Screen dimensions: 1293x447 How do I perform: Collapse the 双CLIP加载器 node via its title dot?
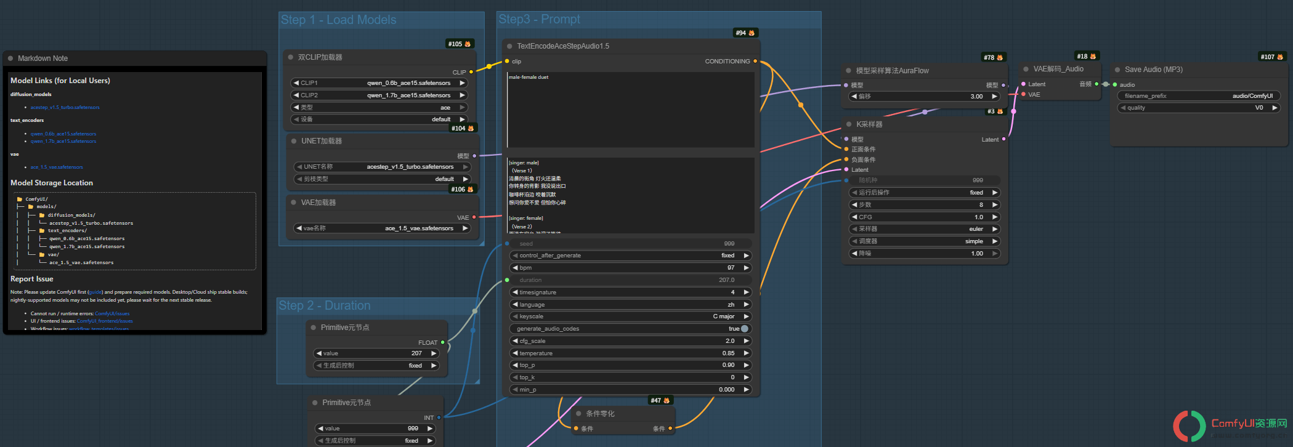pyautogui.click(x=291, y=57)
